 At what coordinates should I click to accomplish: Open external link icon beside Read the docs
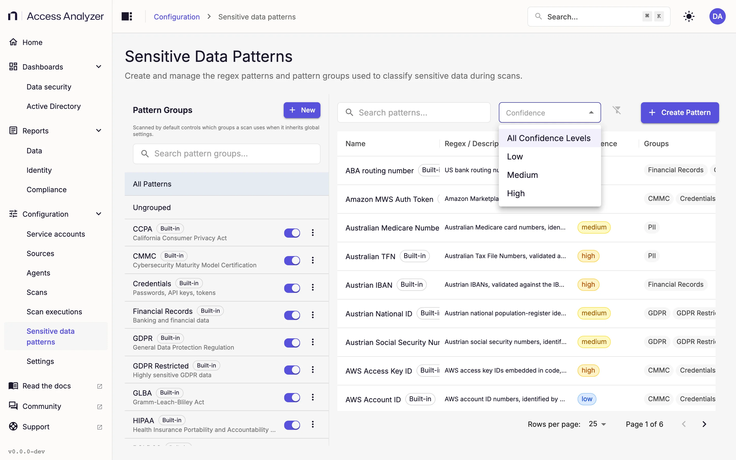(99, 386)
